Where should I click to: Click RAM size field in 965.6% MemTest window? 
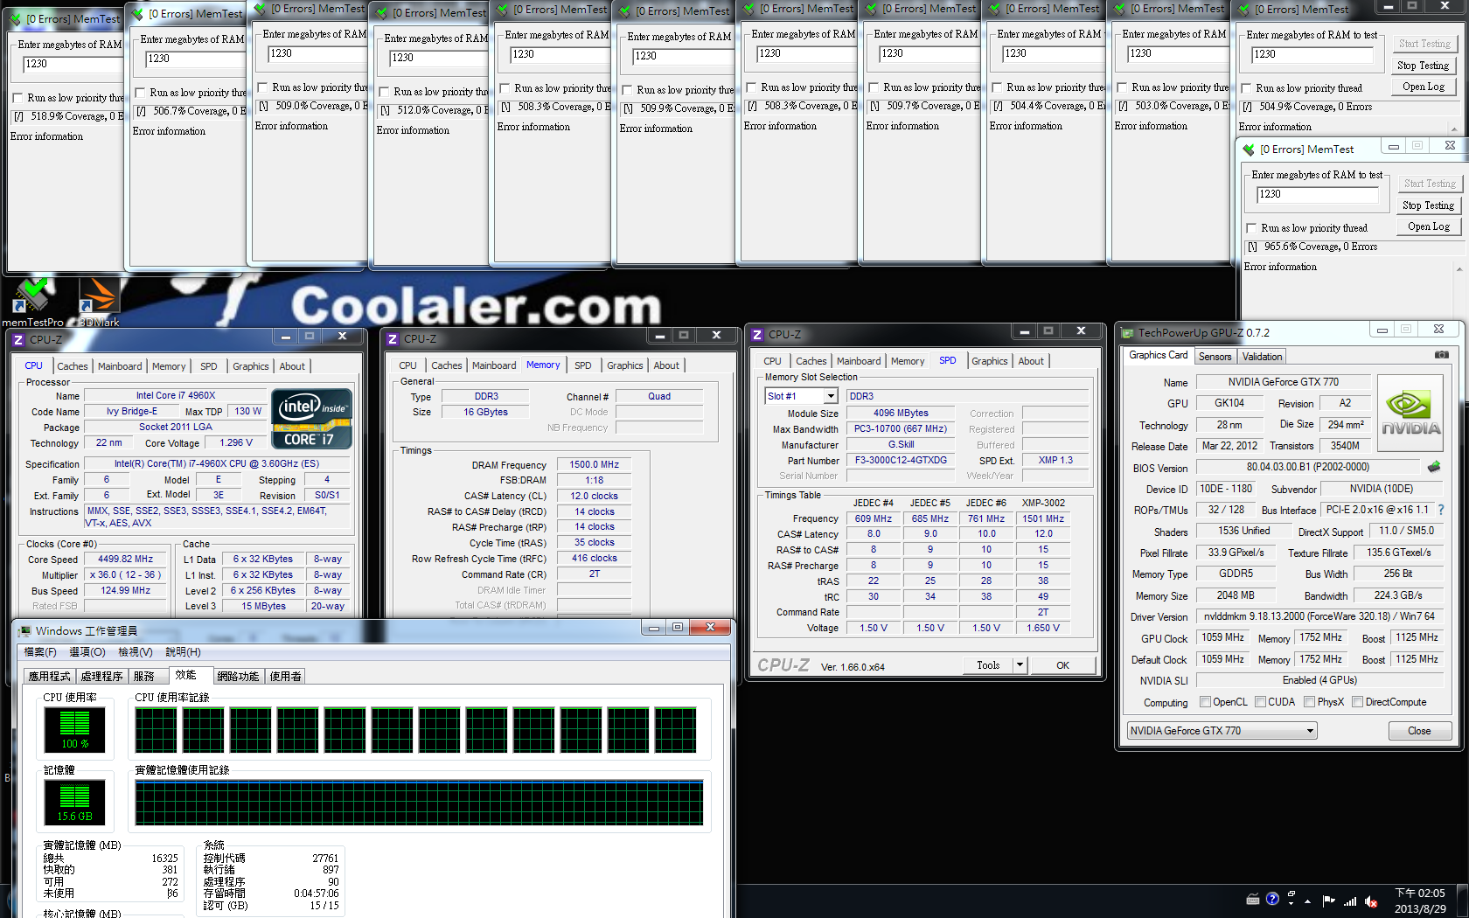[1317, 195]
